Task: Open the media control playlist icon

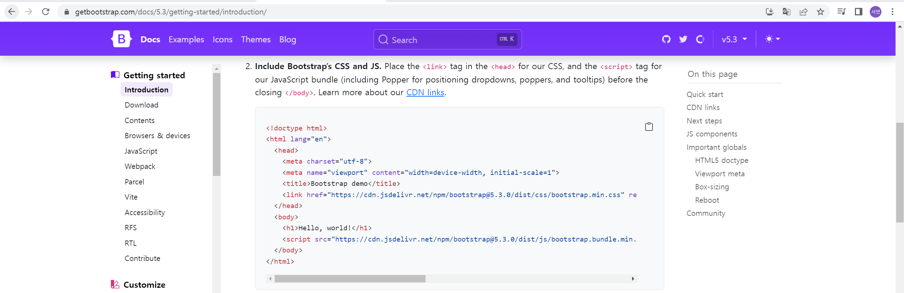Action: pyautogui.click(x=841, y=12)
